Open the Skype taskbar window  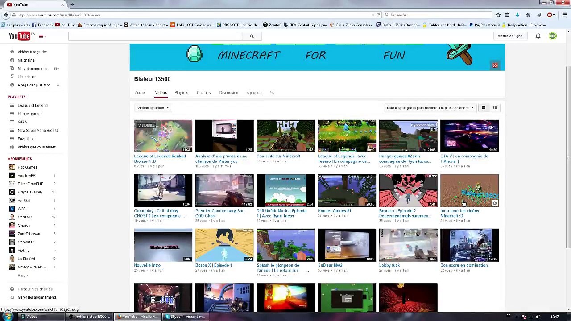point(186,317)
